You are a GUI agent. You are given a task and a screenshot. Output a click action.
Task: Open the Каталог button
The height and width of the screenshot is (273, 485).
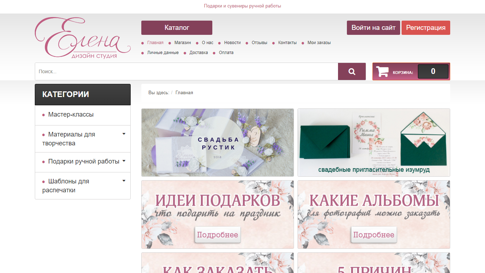[x=177, y=28]
